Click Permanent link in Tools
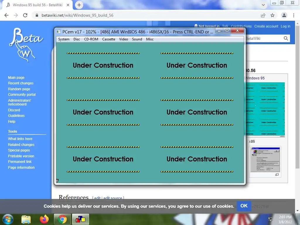Image resolution: width=300 pixels, height=225 pixels. (20, 162)
